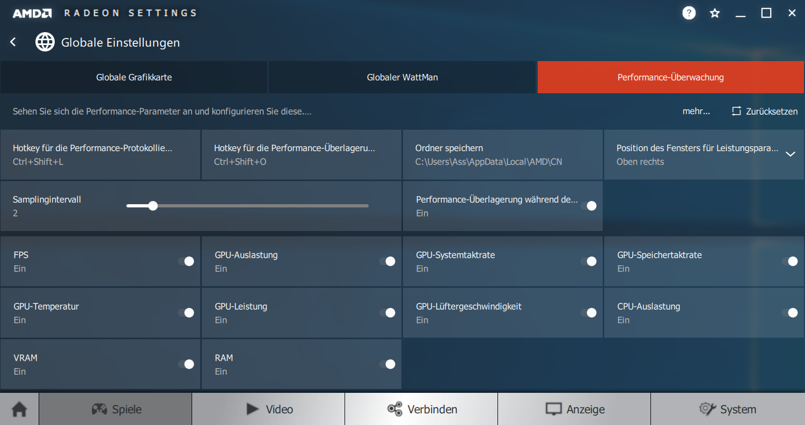The height and width of the screenshot is (425, 805).
Task: Open the Spiele section
Action: pos(115,409)
